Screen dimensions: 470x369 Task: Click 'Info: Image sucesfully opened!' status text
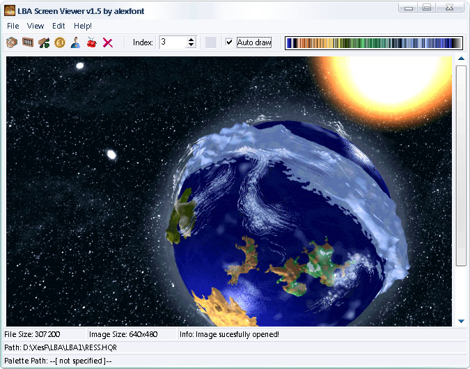pyautogui.click(x=229, y=334)
